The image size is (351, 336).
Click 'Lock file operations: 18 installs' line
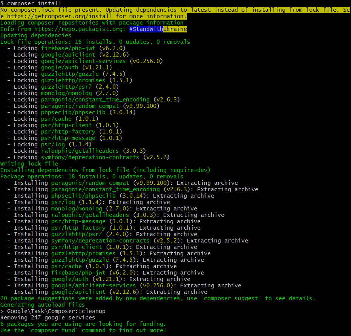pos(95,42)
